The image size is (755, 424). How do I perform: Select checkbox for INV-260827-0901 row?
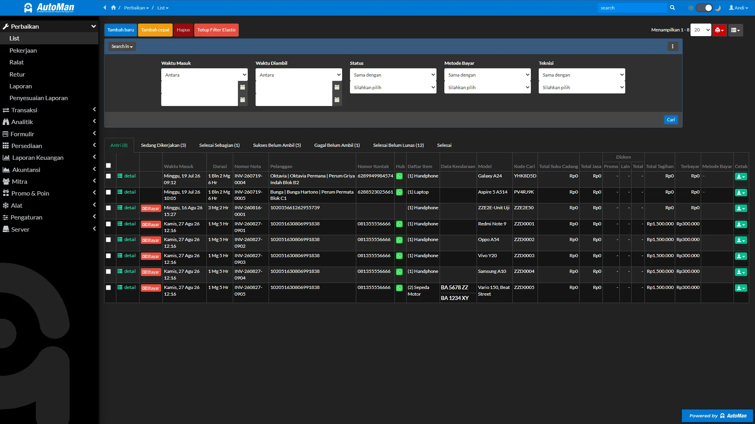[109, 224]
